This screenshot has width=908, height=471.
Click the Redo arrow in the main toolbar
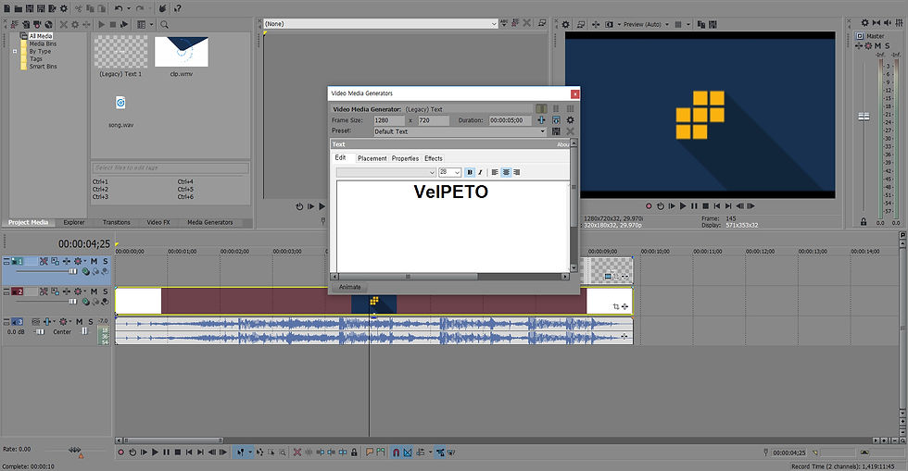[x=140, y=8]
